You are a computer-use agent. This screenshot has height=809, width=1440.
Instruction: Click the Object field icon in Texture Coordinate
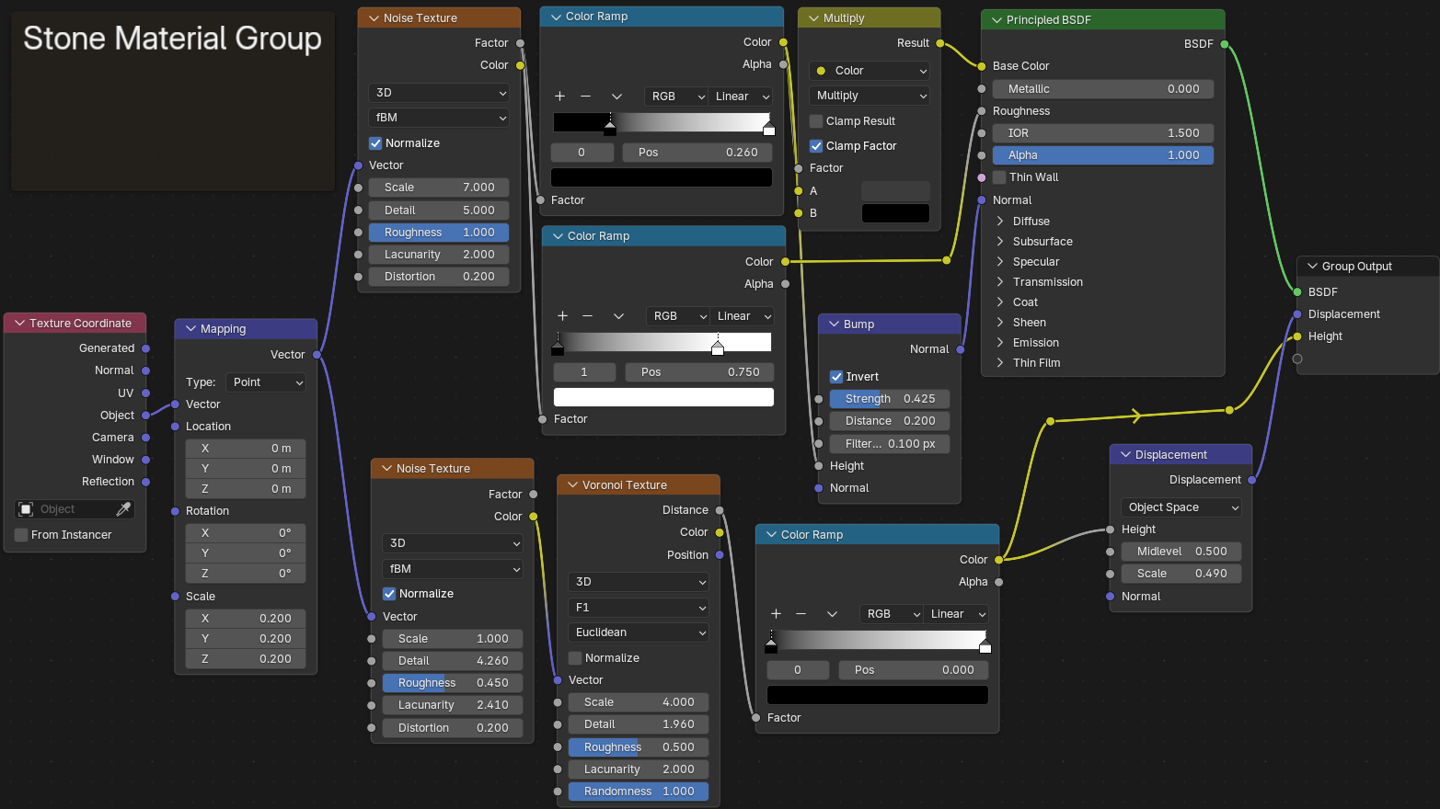coord(26,509)
